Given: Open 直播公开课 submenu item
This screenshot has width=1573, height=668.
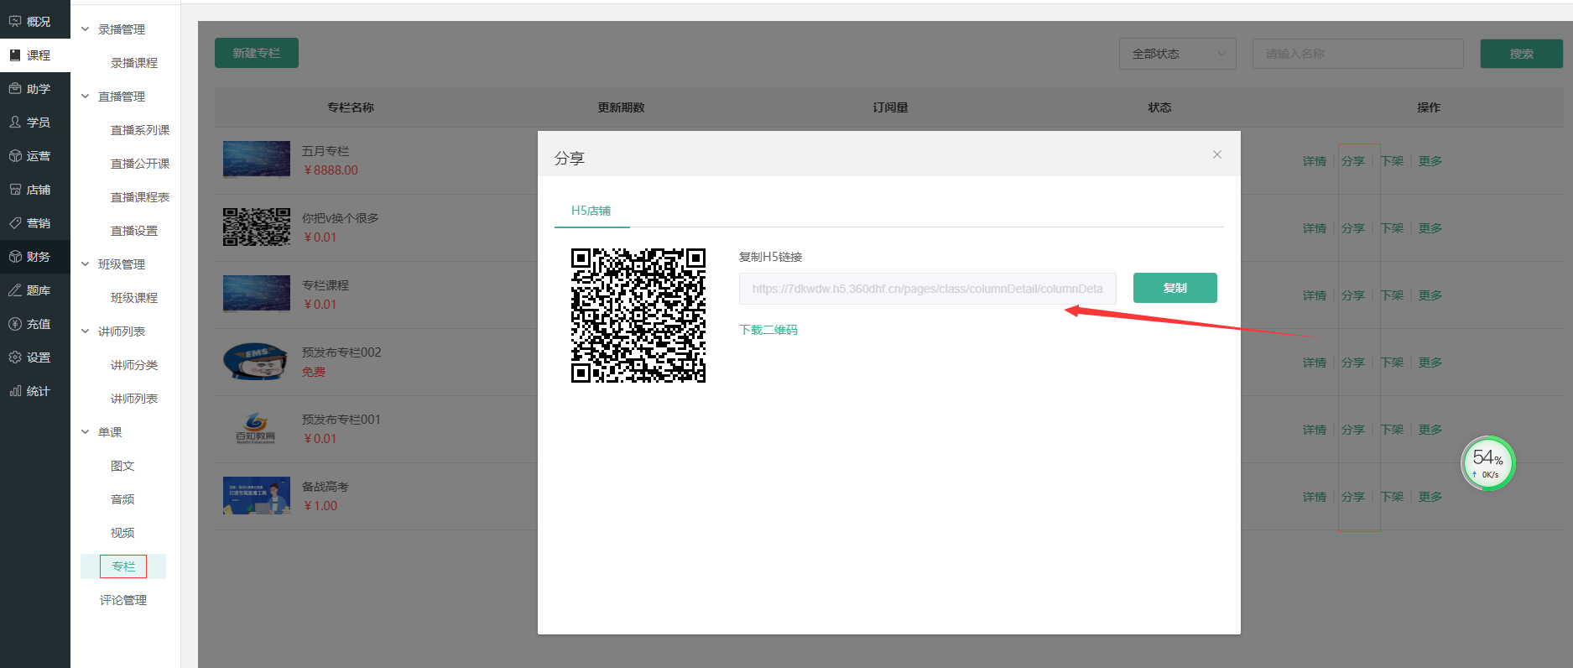Looking at the screenshot, I should (x=140, y=164).
